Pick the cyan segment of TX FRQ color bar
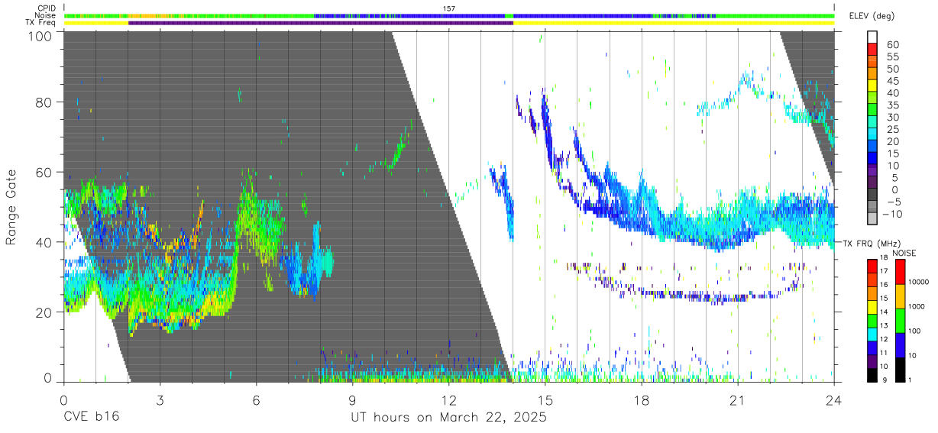This screenshot has height=433, width=938. [x=872, y=336]
